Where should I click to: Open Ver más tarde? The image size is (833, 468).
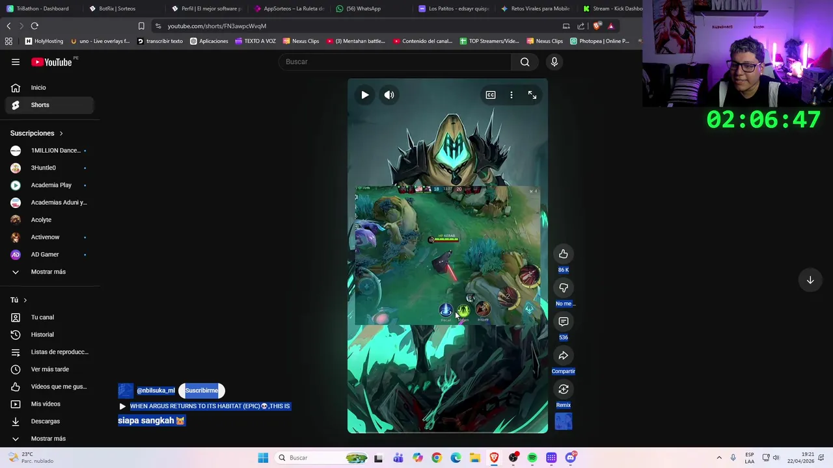(50, 369)
